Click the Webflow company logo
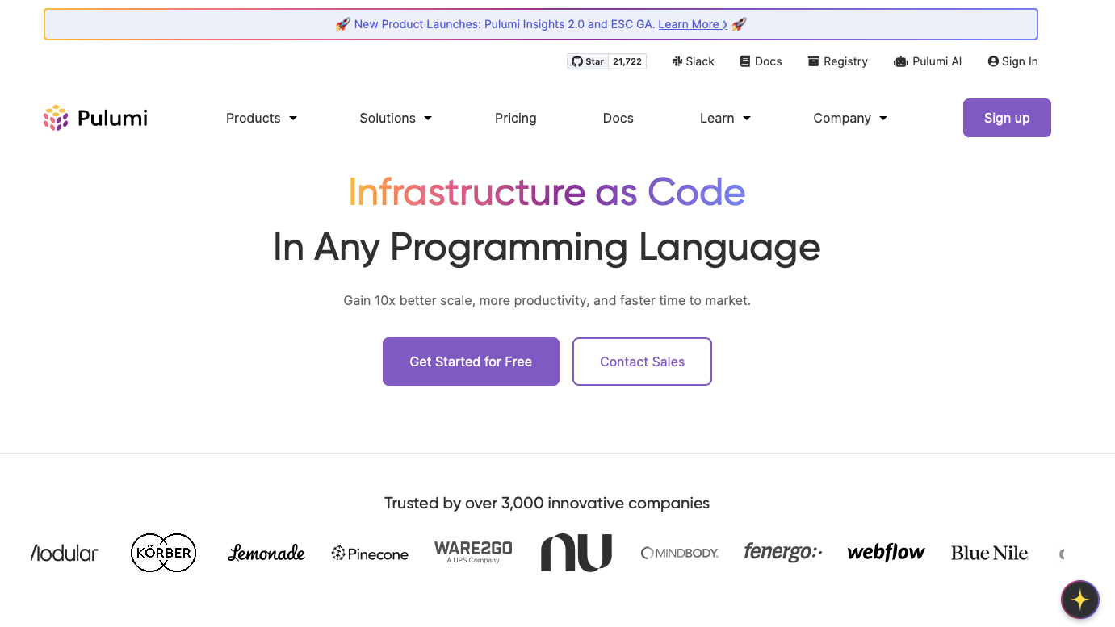The width and height of the screenshot is (1115, 627). (x=886, y=552)
